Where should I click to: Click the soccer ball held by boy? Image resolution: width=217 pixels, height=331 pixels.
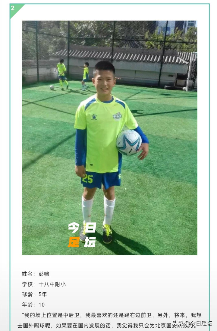click(129, 142)
